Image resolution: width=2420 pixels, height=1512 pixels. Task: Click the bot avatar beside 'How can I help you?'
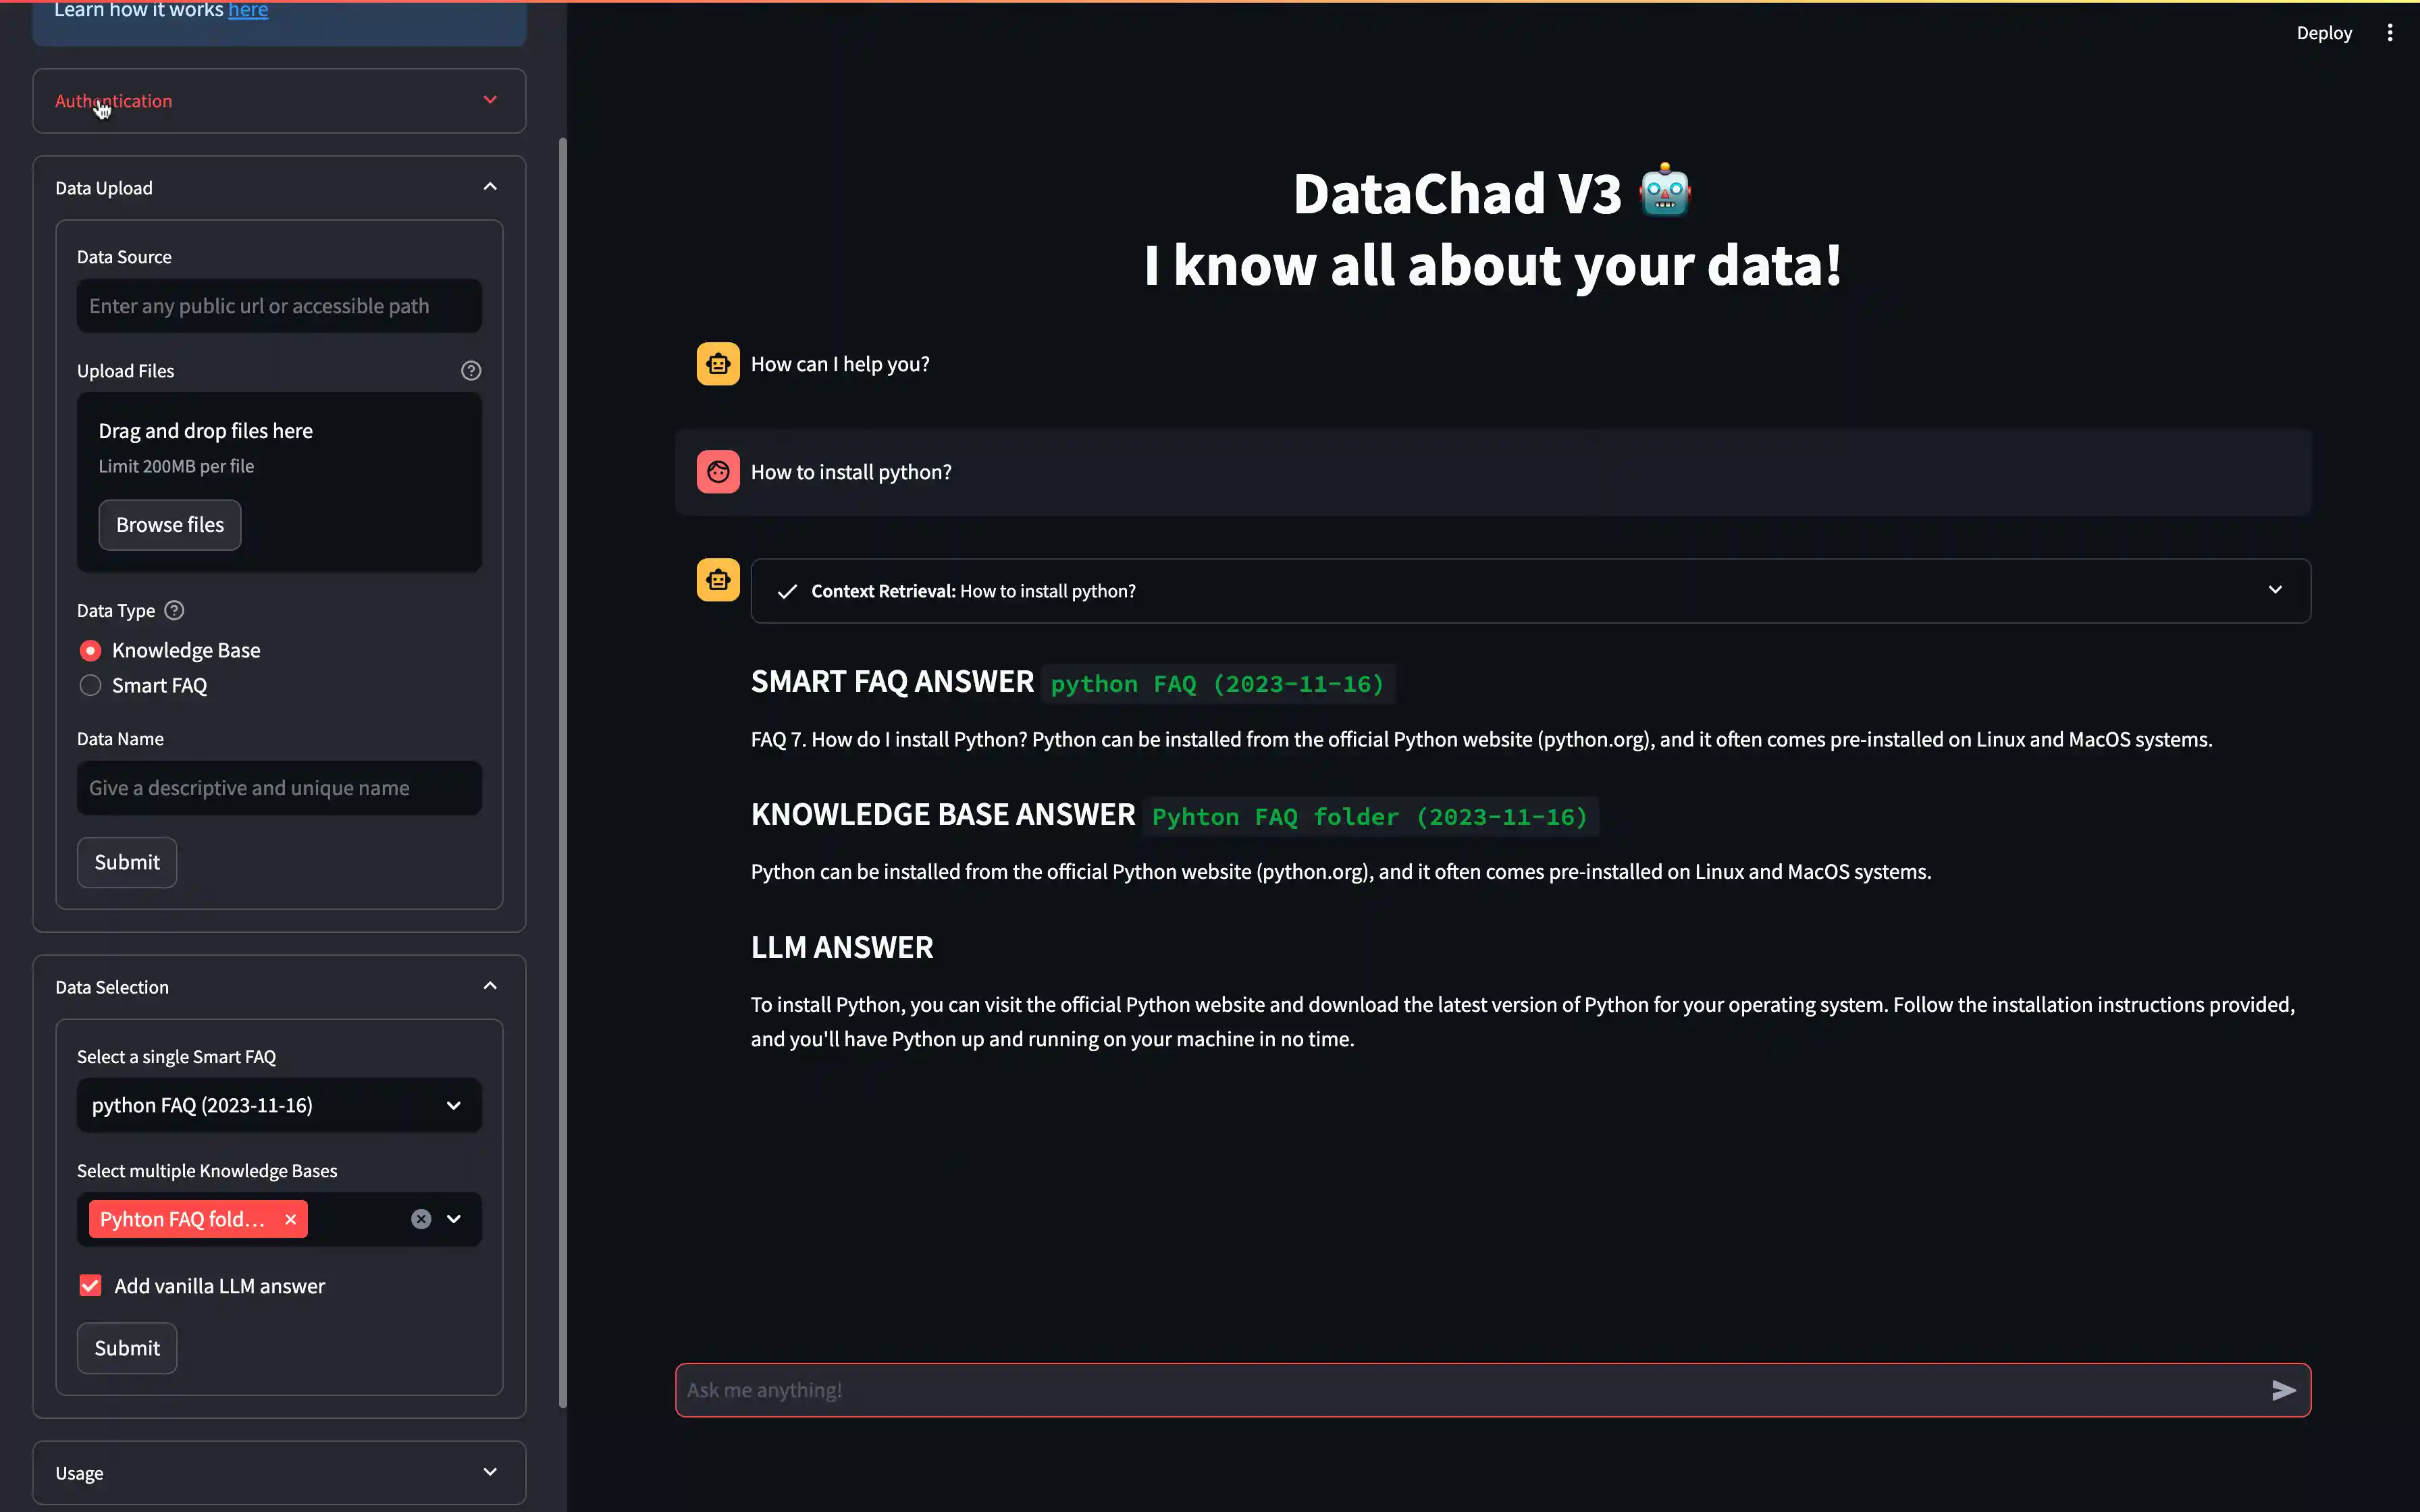tap(718, 364)
